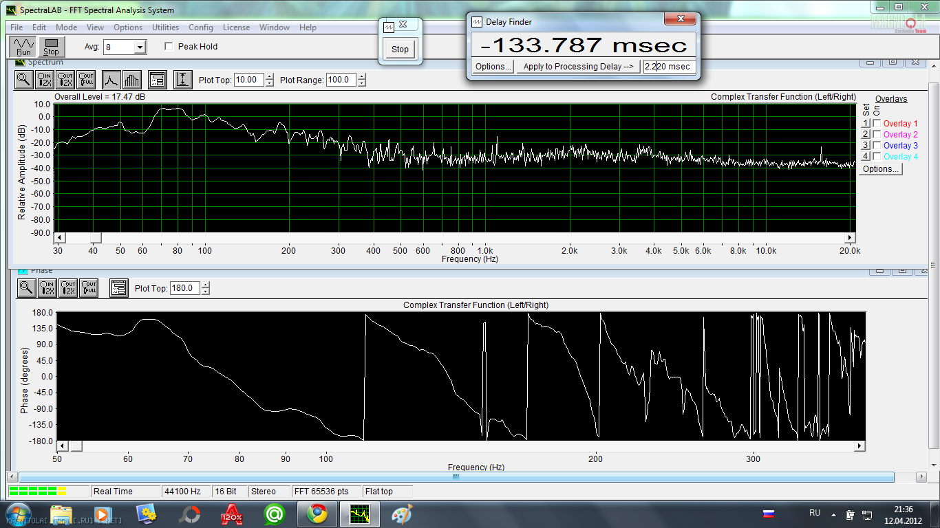
Task: Click the Spectrum auto-range vertical arrows icon
Action: click(182, 80)
